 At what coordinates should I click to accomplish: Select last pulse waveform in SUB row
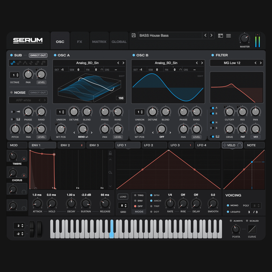(43, 63)
